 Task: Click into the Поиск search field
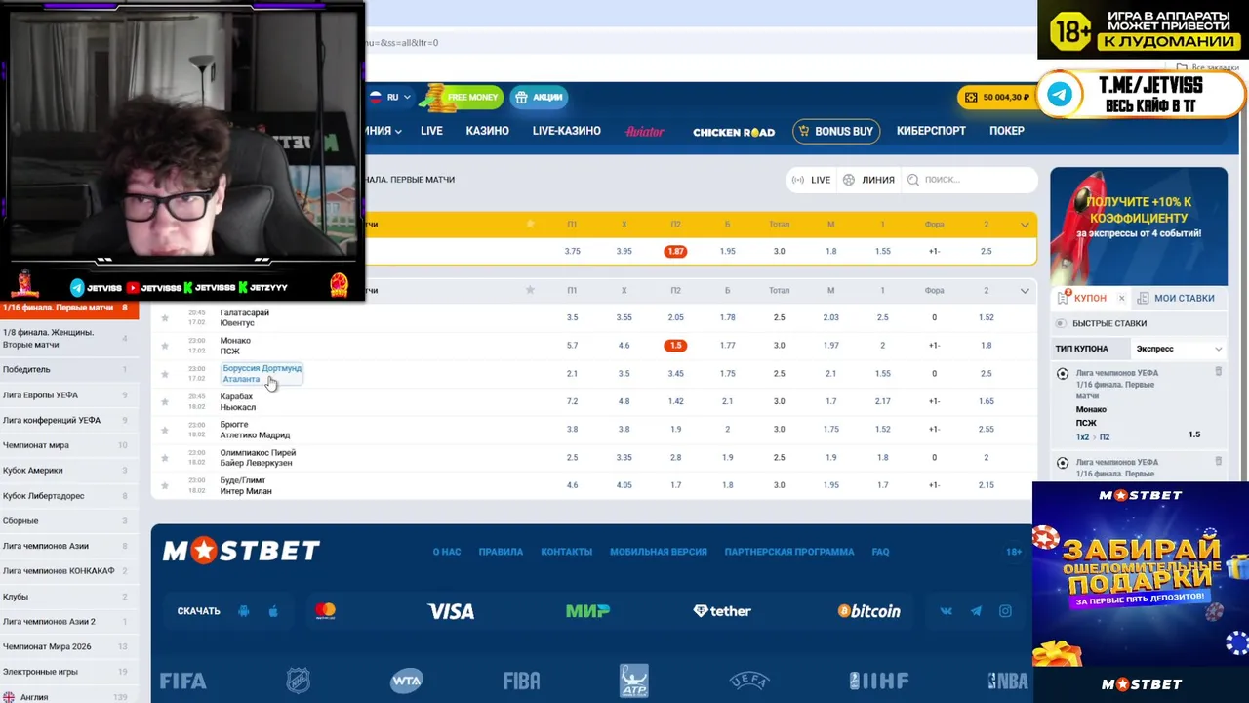pyautogui.click(x=968, y=180)
